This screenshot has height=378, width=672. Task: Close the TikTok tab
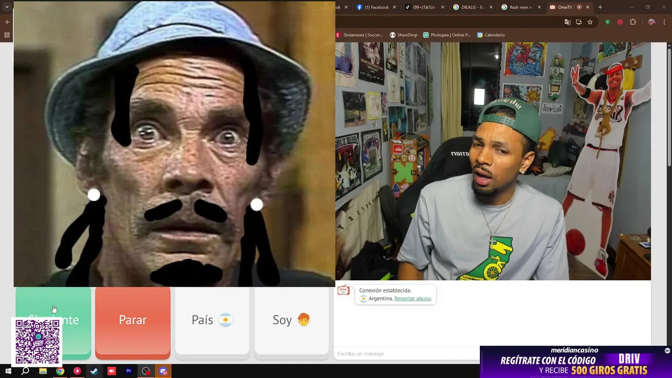(443, 7)
